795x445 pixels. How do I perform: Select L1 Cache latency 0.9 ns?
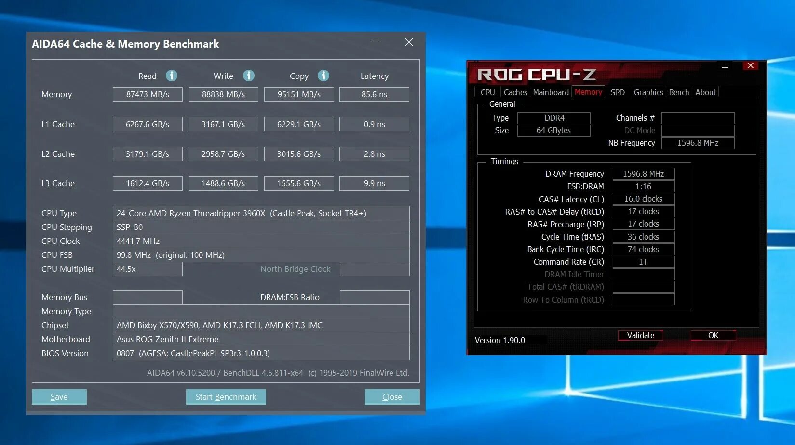(374, 124)
